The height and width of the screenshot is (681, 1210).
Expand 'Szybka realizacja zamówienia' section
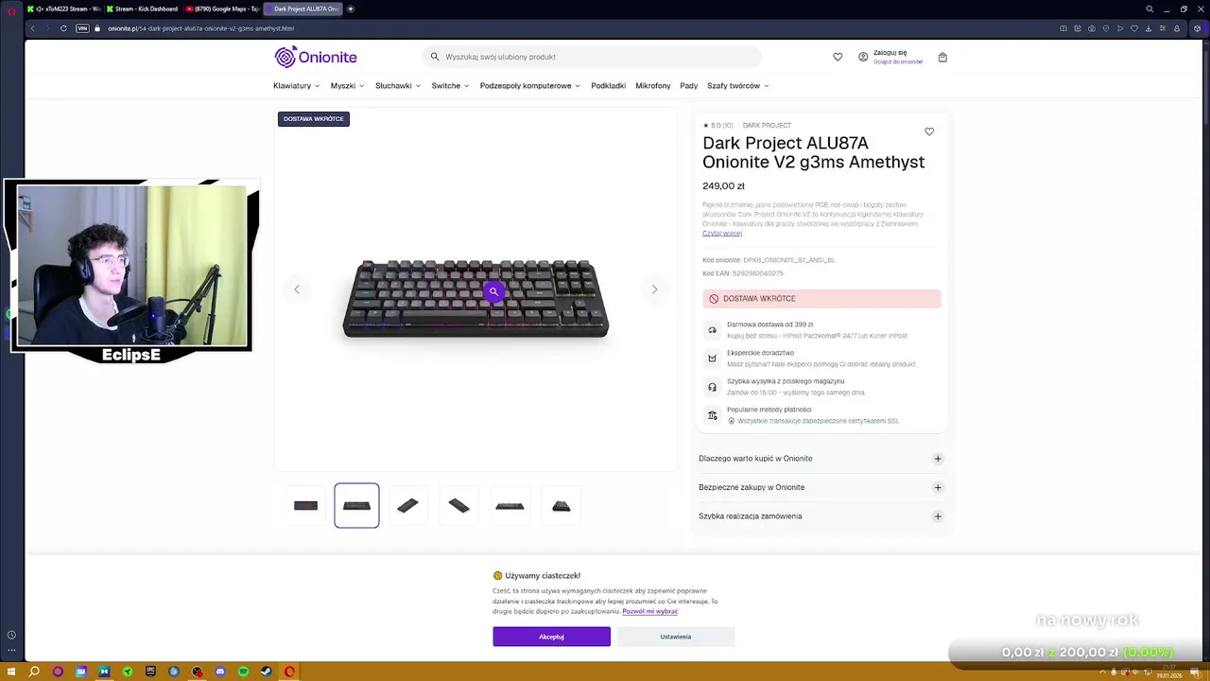click(821, 516)
